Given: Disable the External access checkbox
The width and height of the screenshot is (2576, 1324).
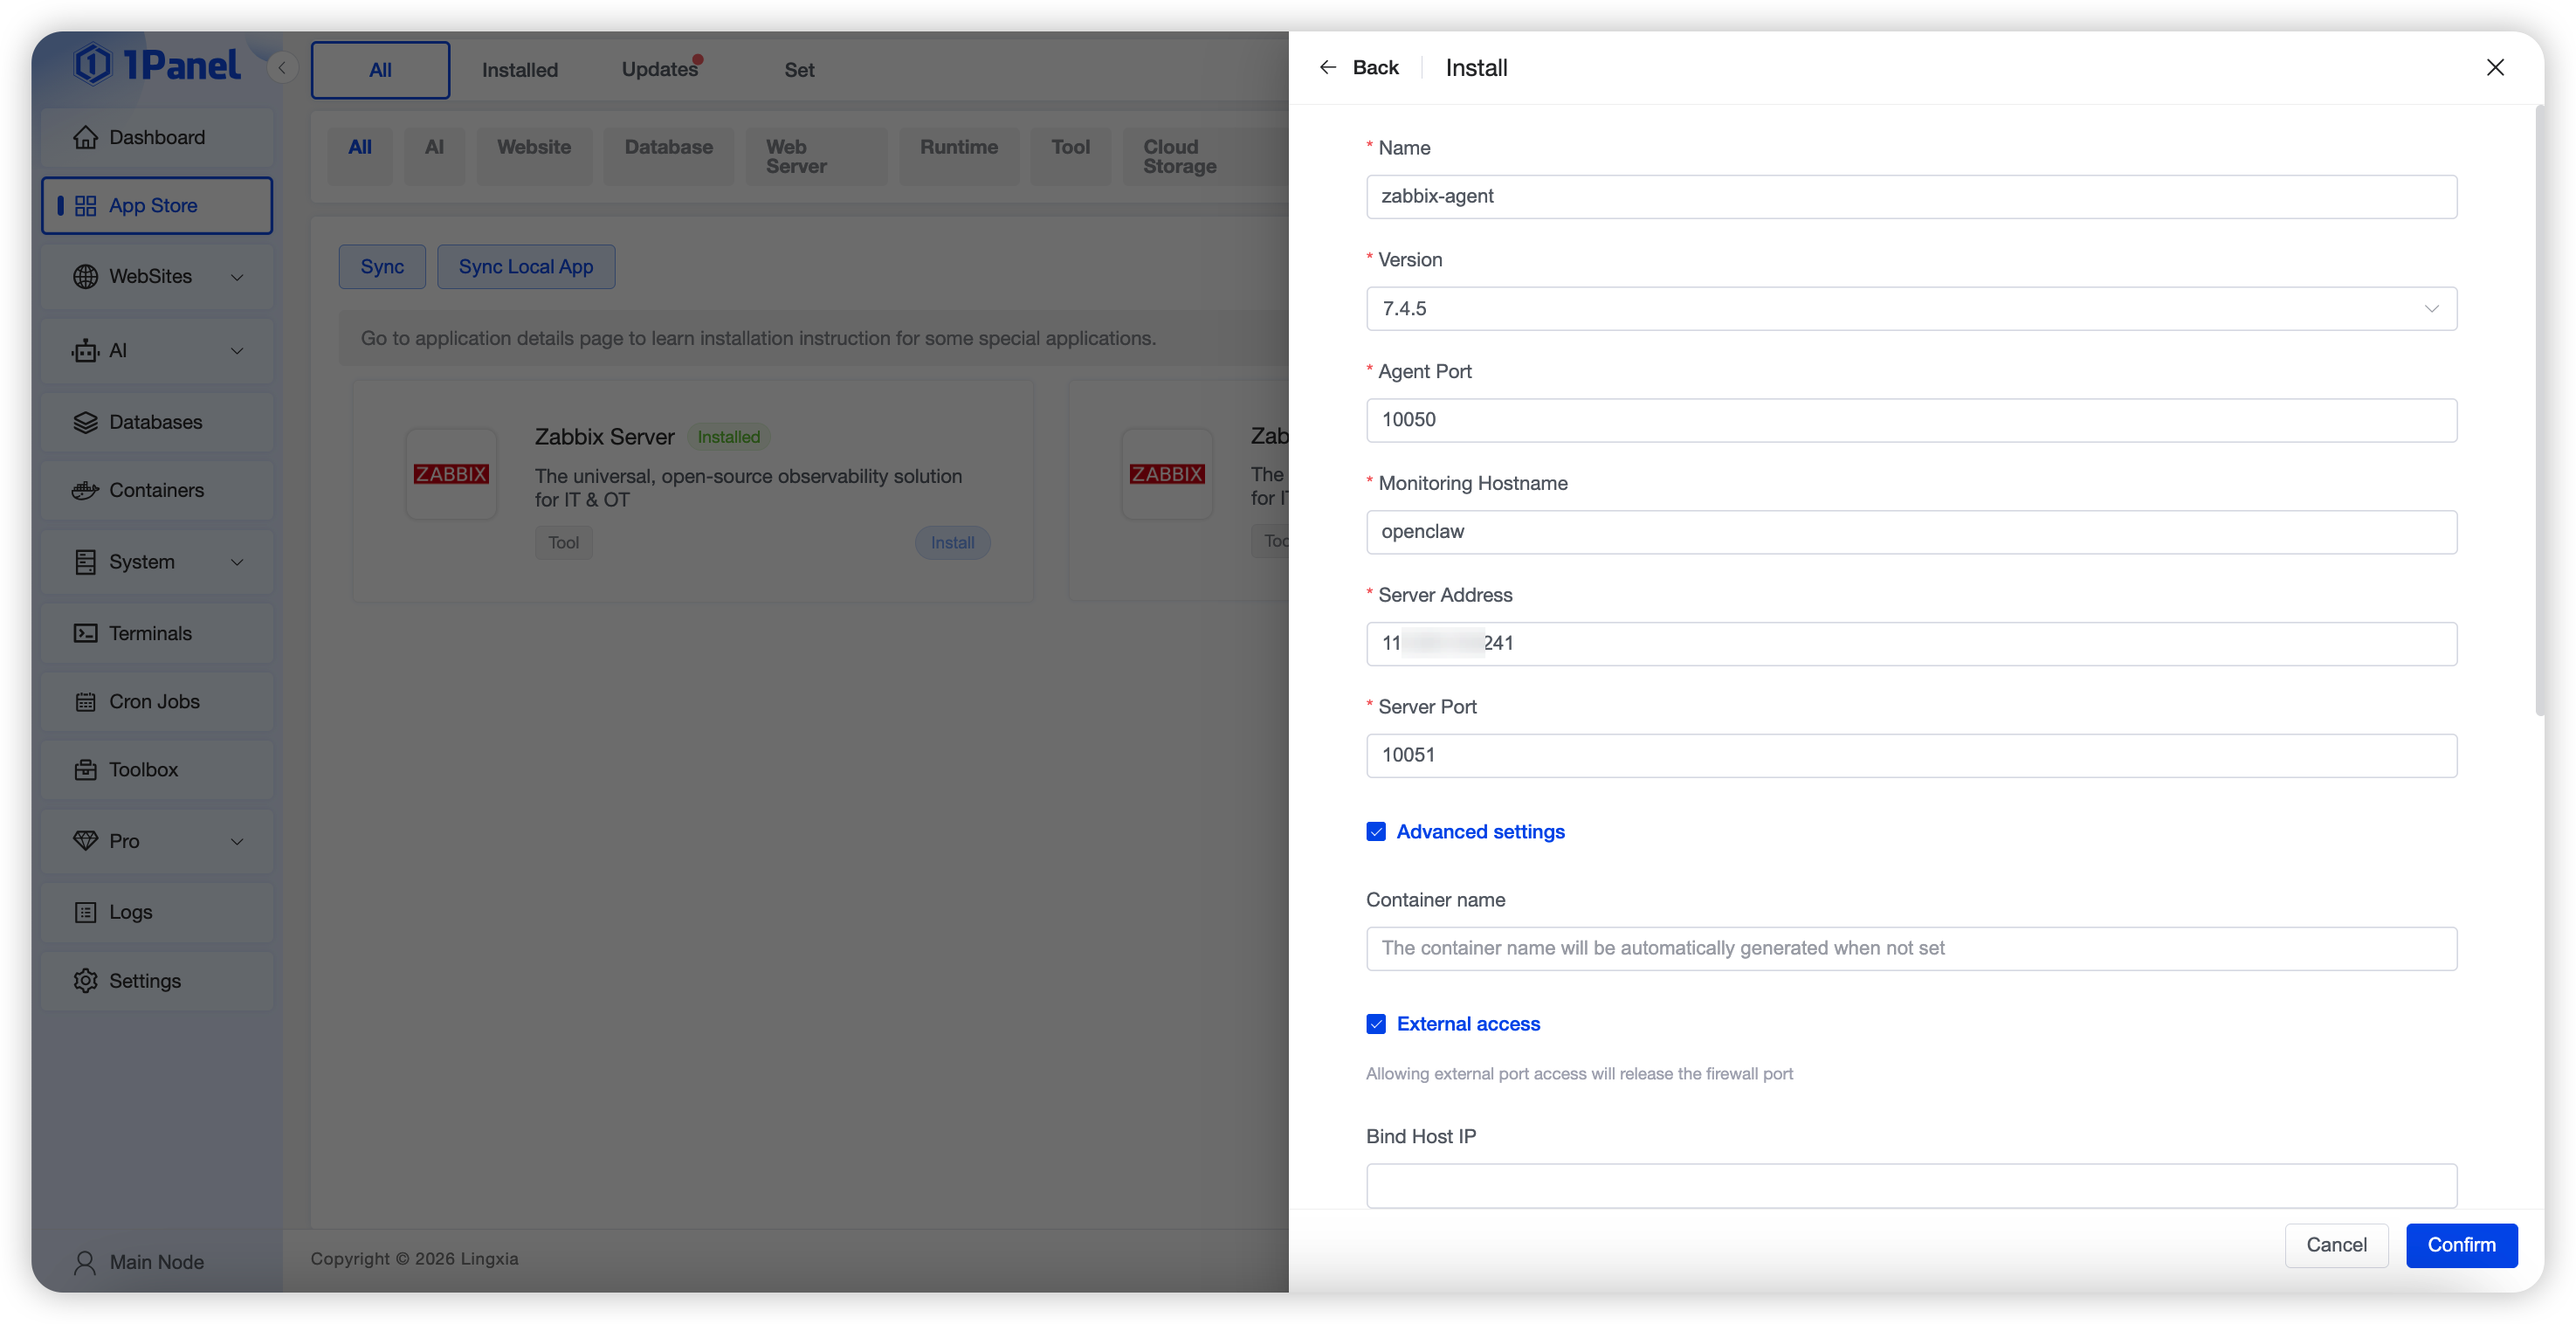Looking at the screenshot, I should 1376,1024.
